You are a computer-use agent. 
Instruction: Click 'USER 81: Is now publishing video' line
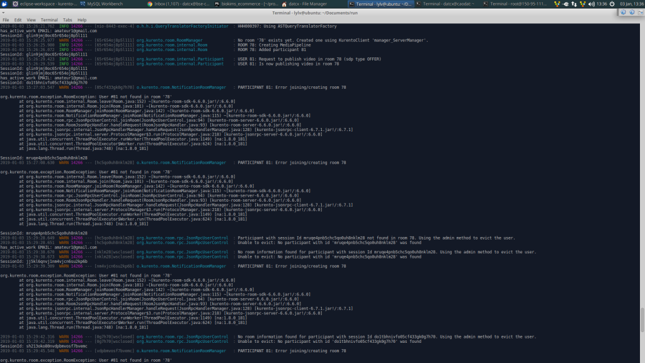coord(288,64)
